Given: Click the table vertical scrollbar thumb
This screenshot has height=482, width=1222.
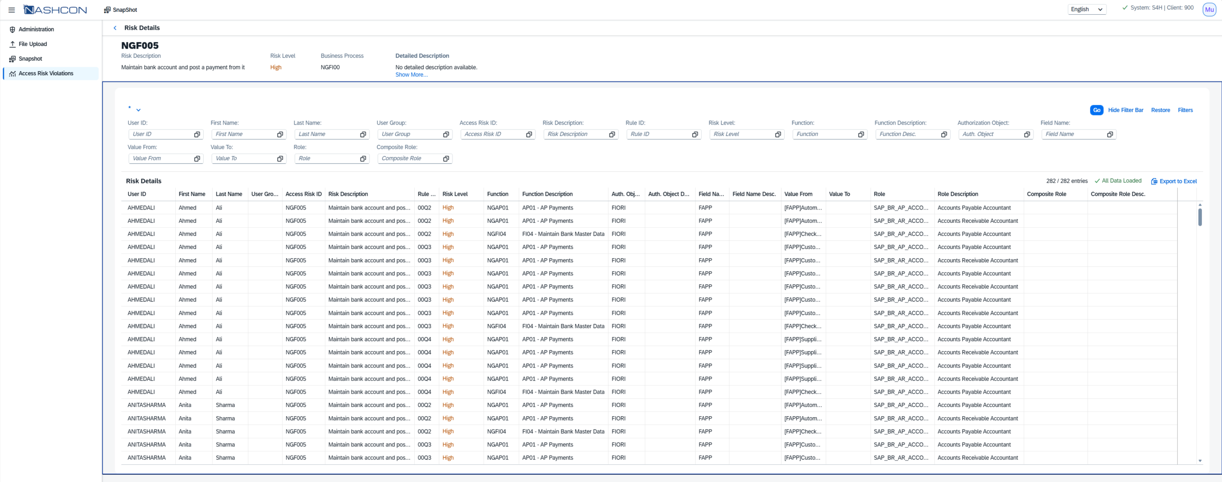Looking at the screenshot, I should click(1200, 217).
